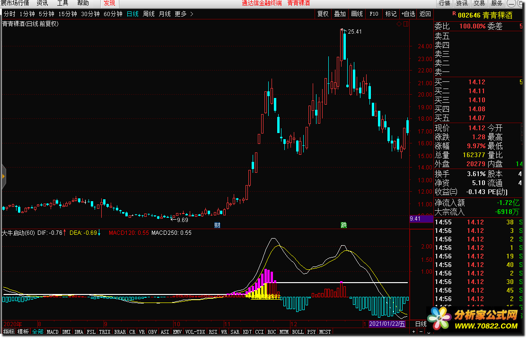
Task: Click the 叠加 overlay button
Action: (340, 14)
